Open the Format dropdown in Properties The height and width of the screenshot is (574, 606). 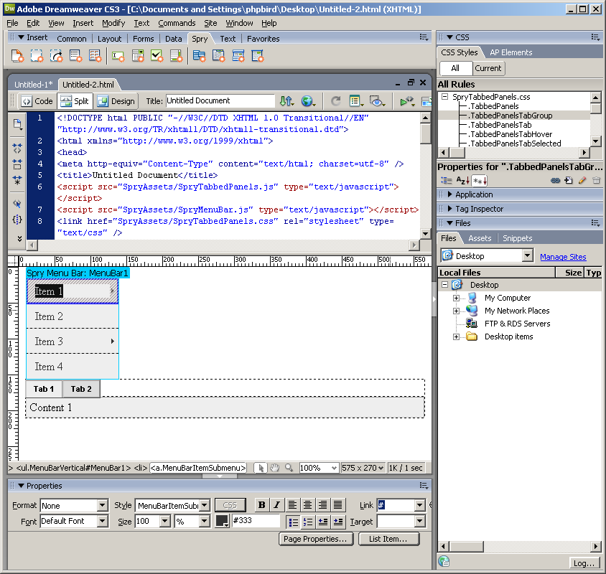tap(102, 505)
